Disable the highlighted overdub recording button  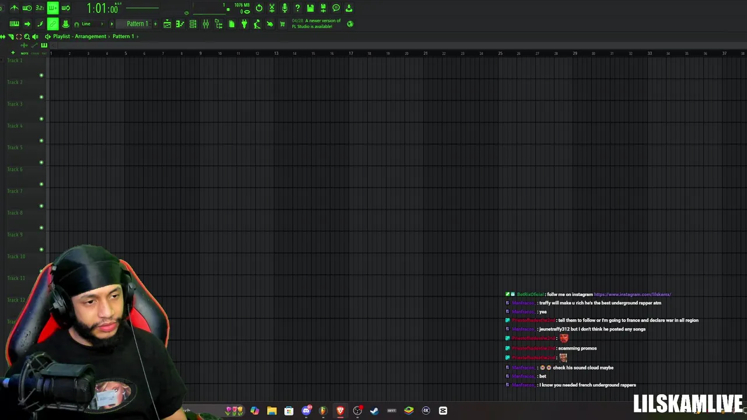coord(53,8)
